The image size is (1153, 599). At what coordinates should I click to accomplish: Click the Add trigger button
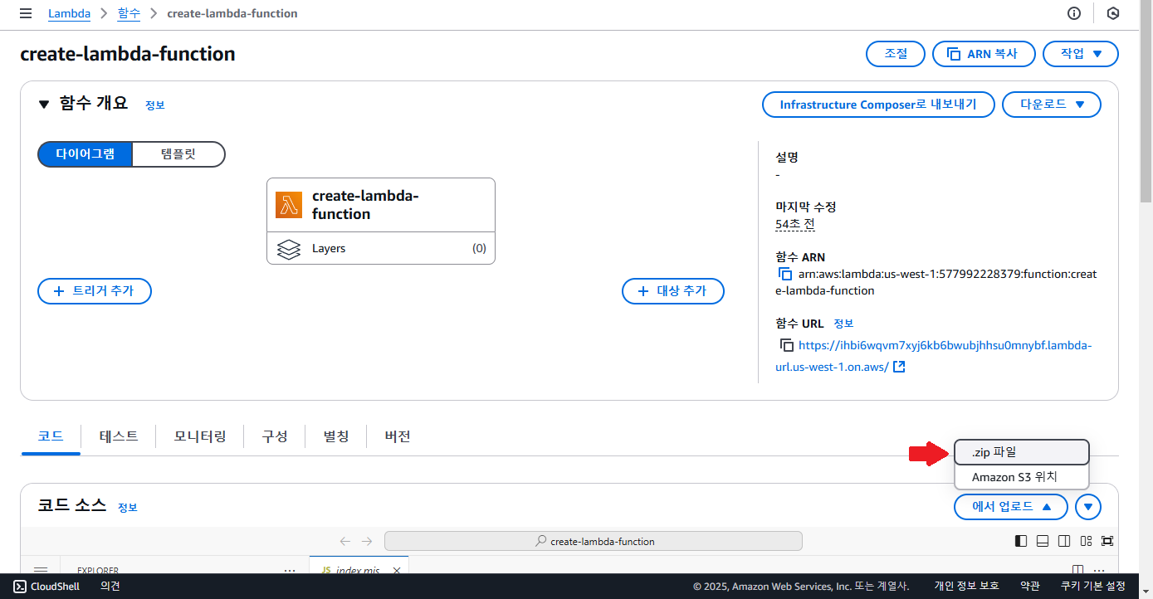tap(95, 291)
